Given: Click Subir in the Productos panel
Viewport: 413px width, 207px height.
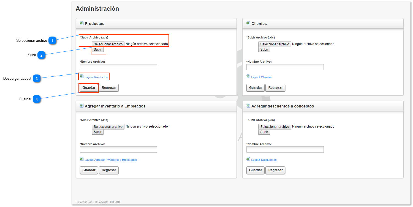Looking at the screenshot, I should pyautogui.click(x=97, y=49).
